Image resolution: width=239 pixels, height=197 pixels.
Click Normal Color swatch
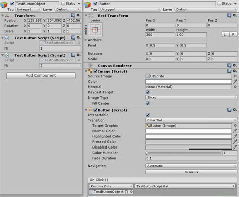[x=189, y=131]
